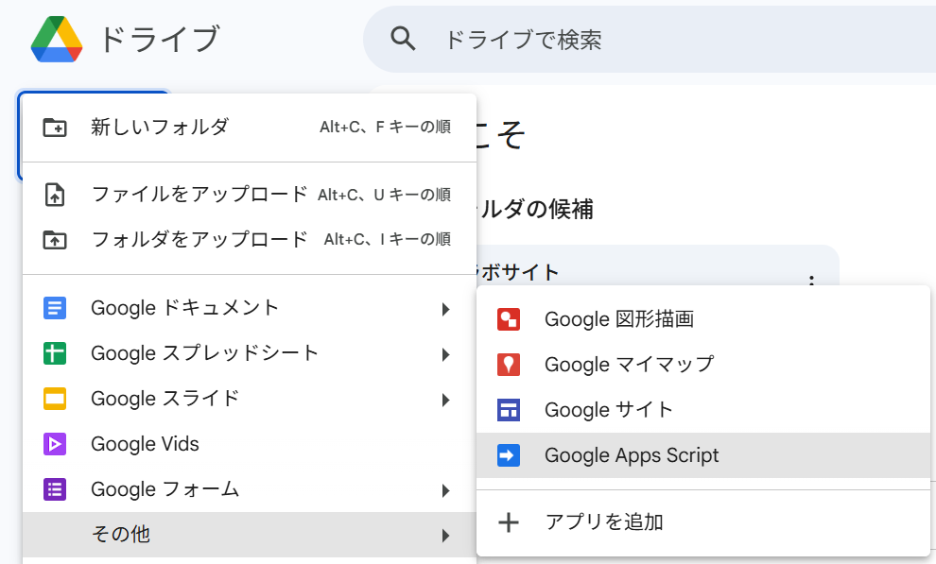Viewport: 936px width, 564px height.
Task: Expand the その他 submenu arrow
Action: click(445, 535)
